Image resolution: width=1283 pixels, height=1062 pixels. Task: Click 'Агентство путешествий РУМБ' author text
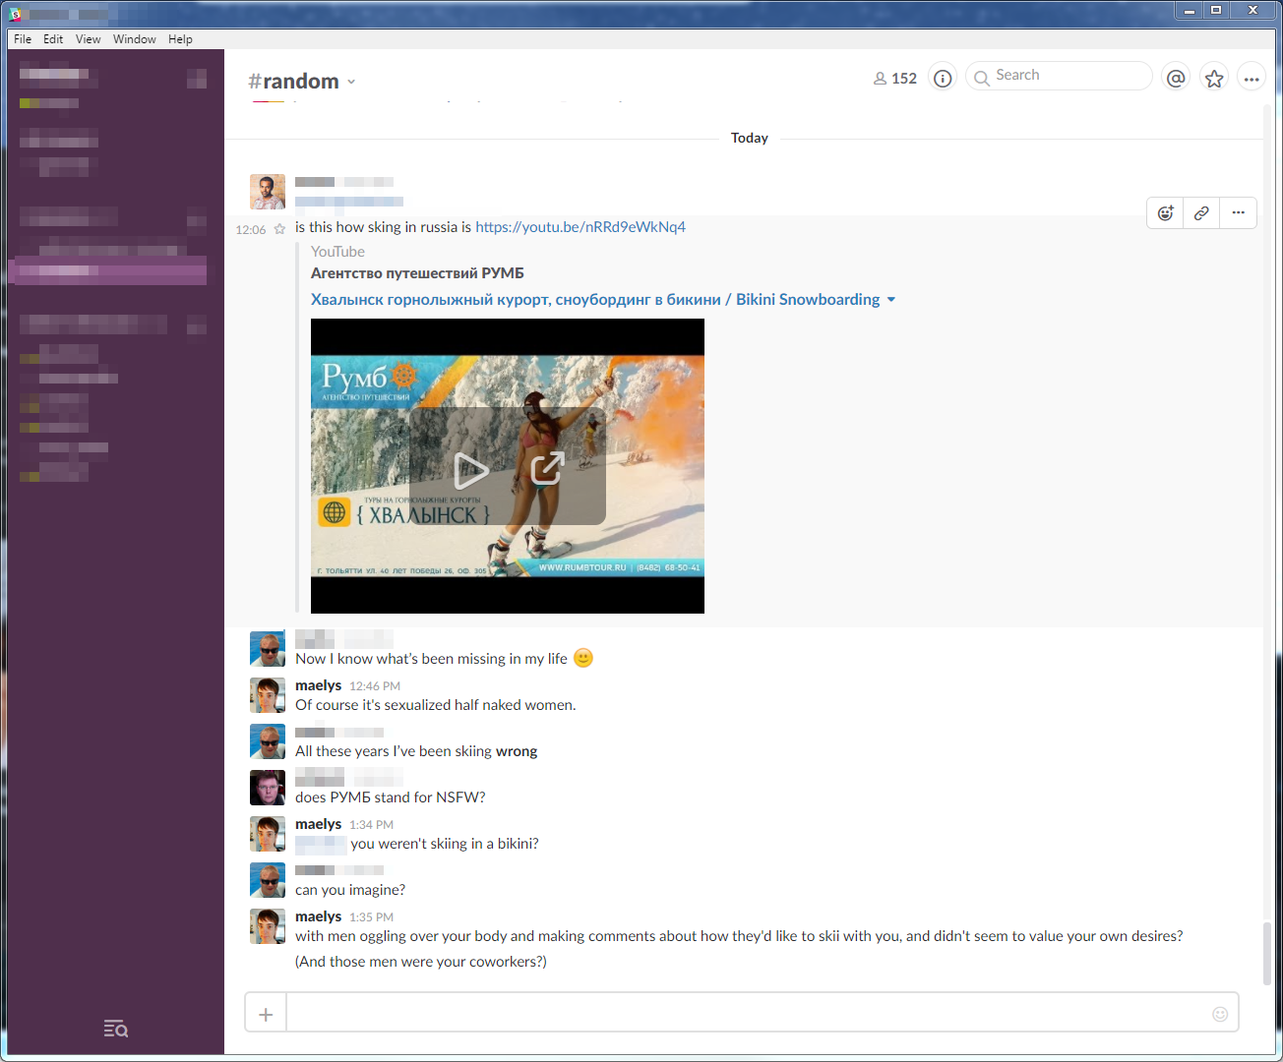tap(417, 273)
